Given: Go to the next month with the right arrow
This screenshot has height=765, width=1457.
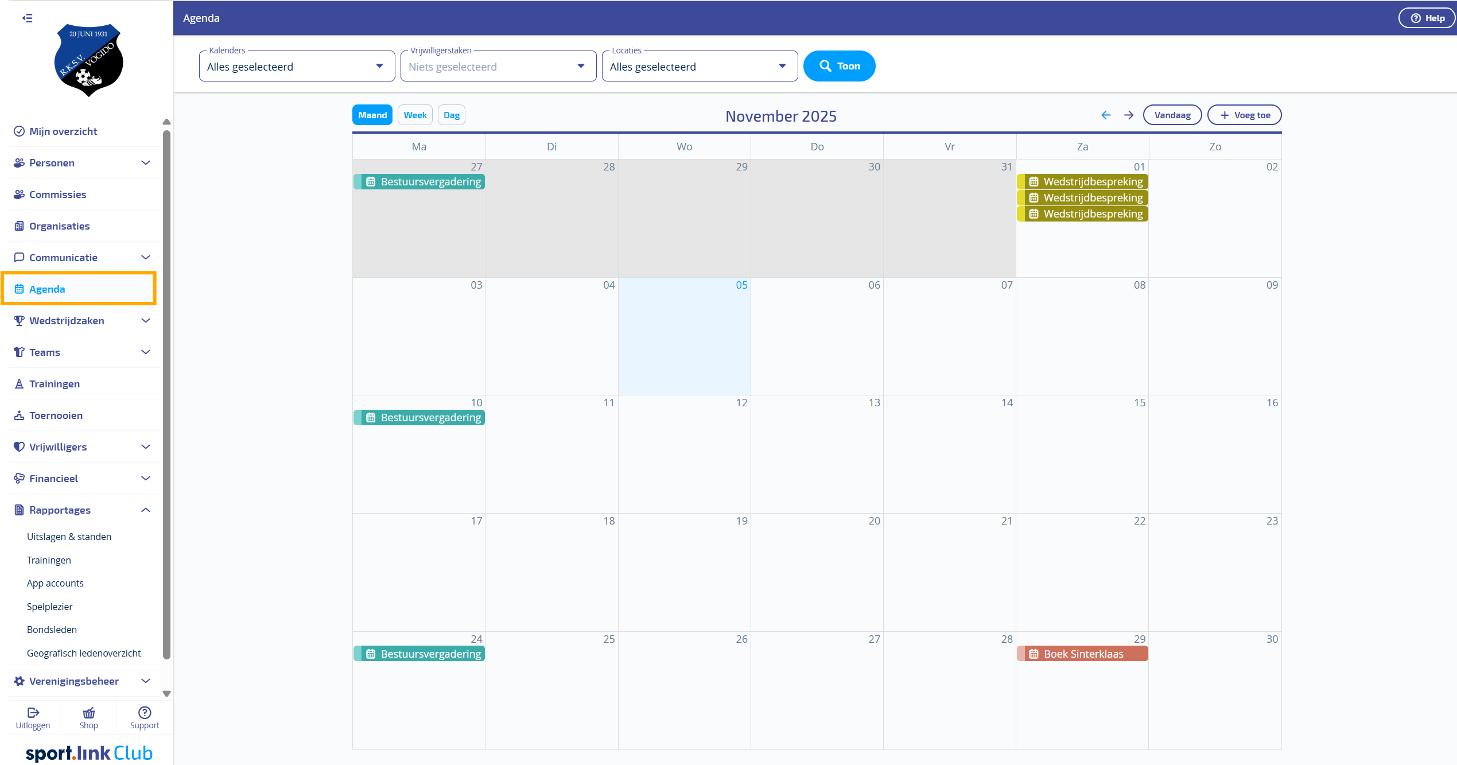Looking at the screenshot, I should click(x=1129, y=115).
